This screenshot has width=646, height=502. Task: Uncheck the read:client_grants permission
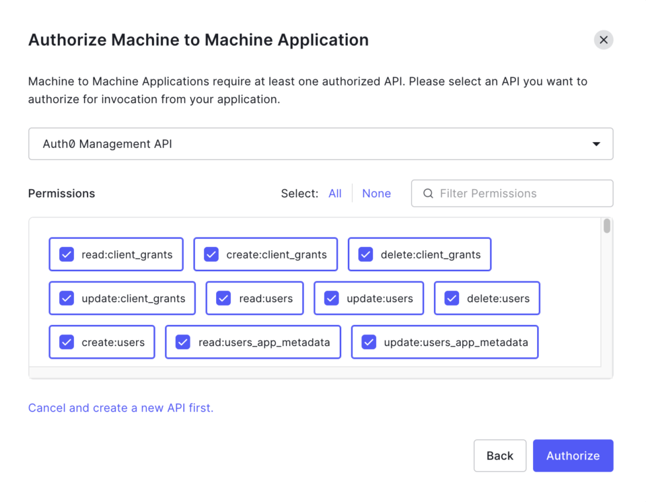click(x=66, y=254)
